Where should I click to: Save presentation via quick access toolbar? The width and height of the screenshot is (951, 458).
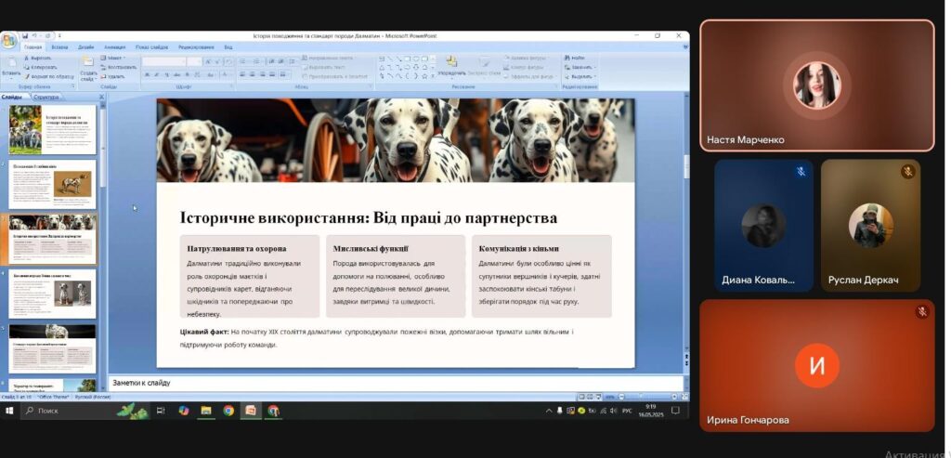tap(25, 36)
